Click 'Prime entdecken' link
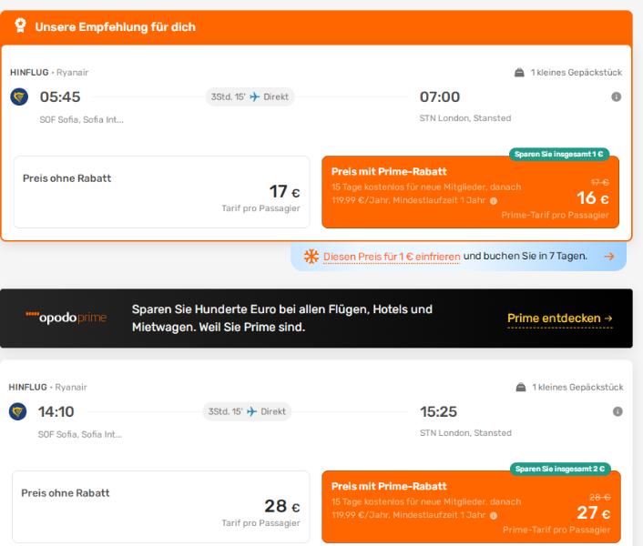643x546 pixels. pyautogui.click(x=560, y=318)
